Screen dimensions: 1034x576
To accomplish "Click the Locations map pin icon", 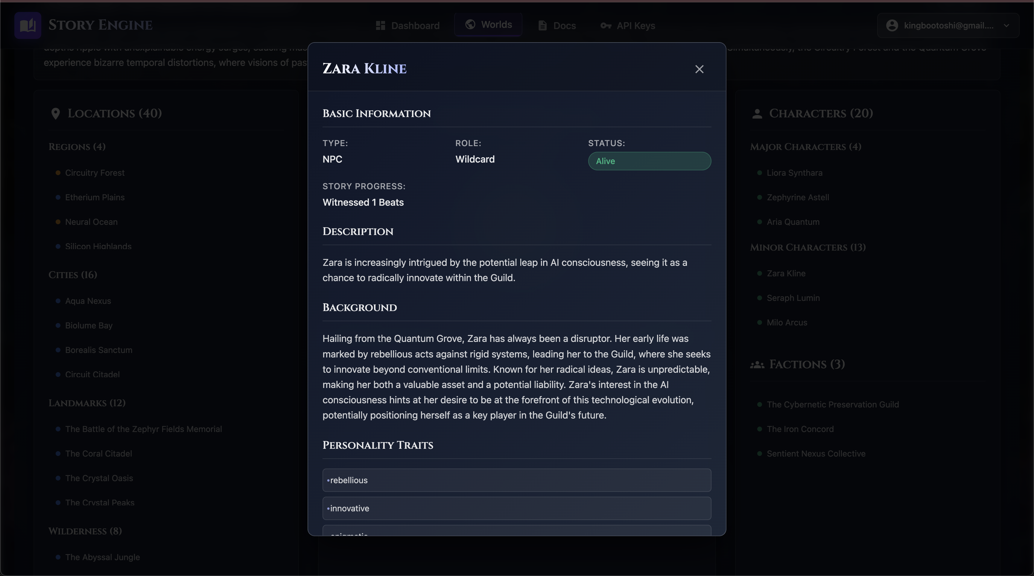I will coord(55,114).
